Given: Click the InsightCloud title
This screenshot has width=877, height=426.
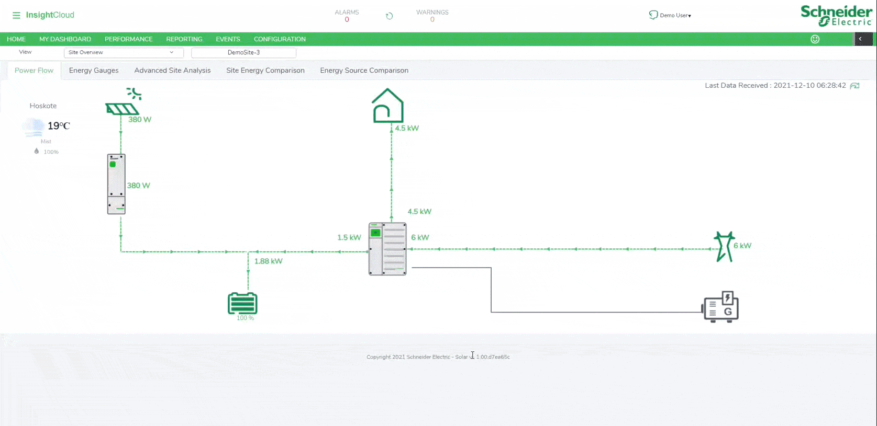Looking at the screenshot, I should 50,15.
